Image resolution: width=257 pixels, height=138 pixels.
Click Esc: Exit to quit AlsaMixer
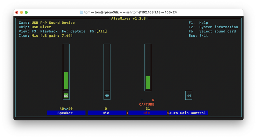tap(199, 36)
